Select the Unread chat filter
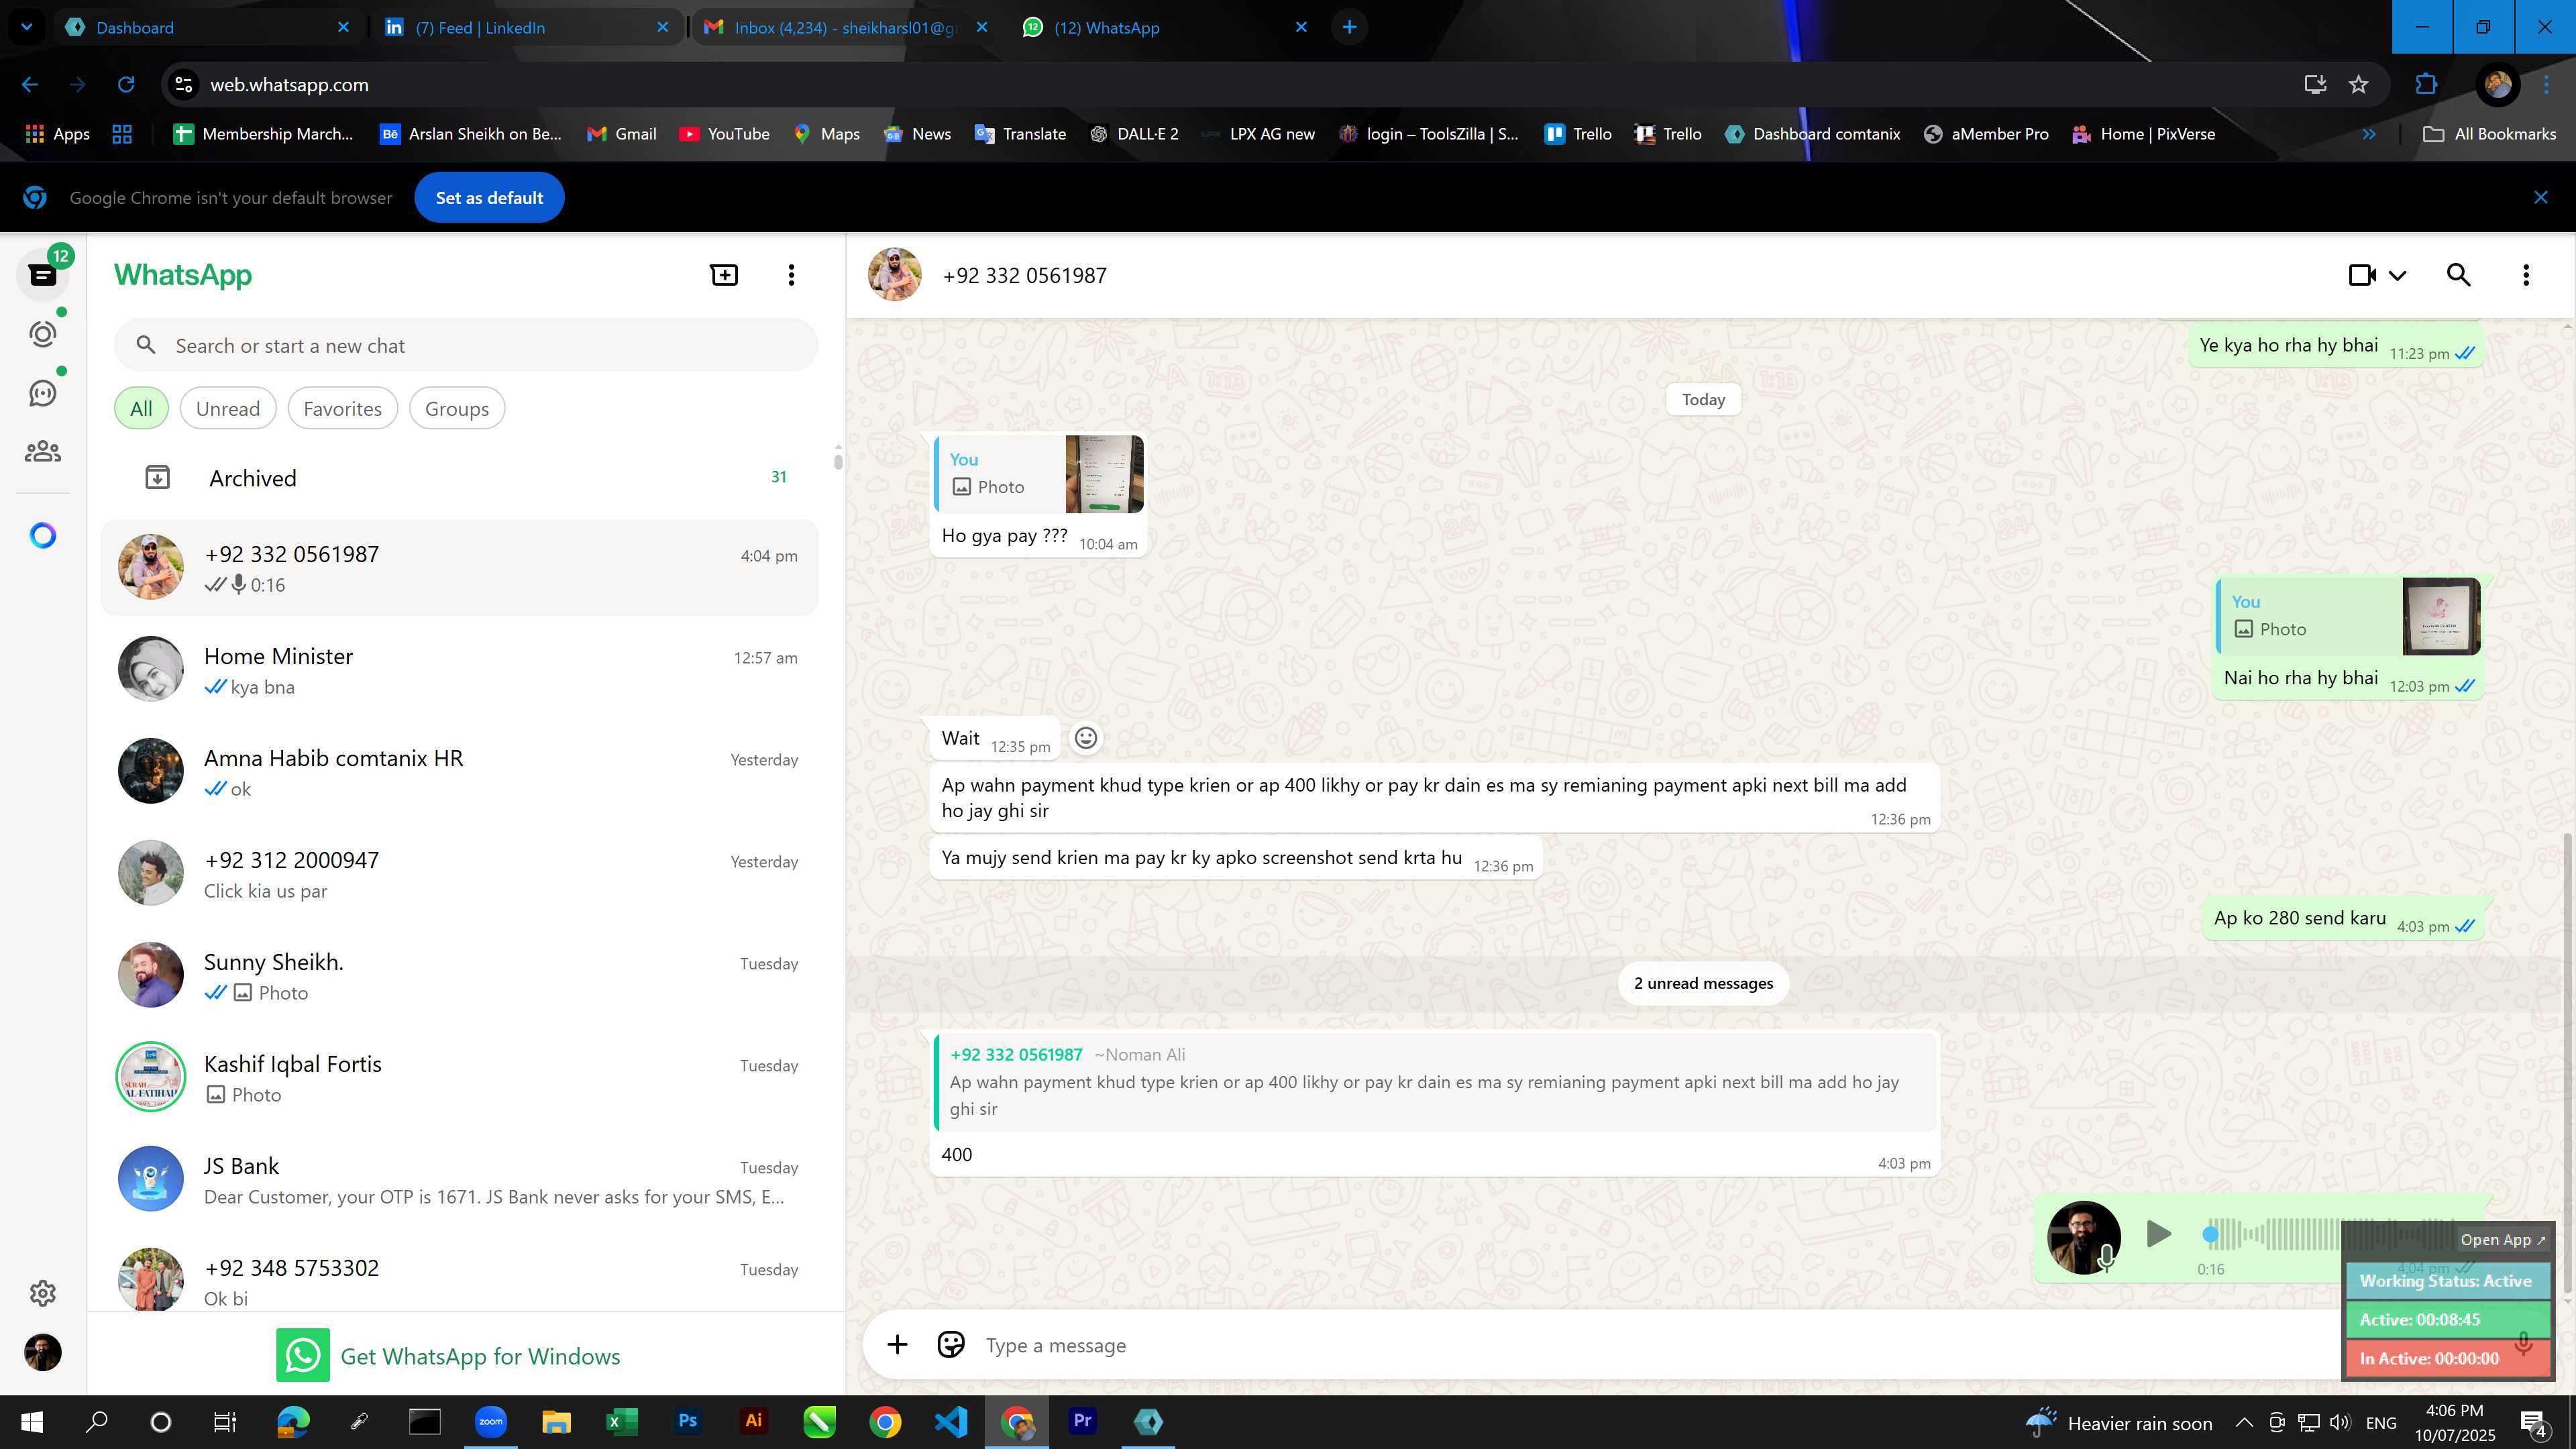The width and height of the screenshot is (2576, 1449). [228, 408]
